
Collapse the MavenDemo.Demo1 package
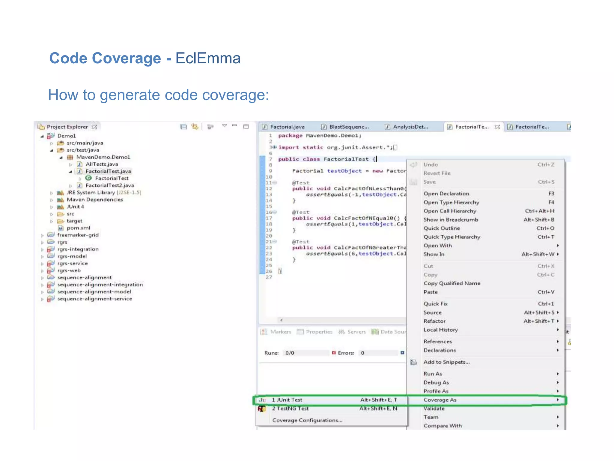[x=61, y=158]
